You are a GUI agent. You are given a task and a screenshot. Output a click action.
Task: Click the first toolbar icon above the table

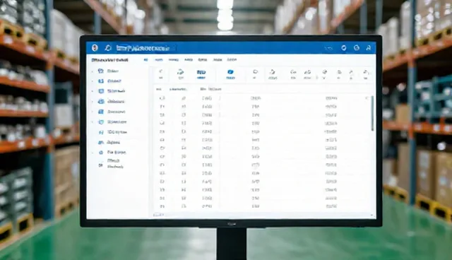click(x=161, y=74)
